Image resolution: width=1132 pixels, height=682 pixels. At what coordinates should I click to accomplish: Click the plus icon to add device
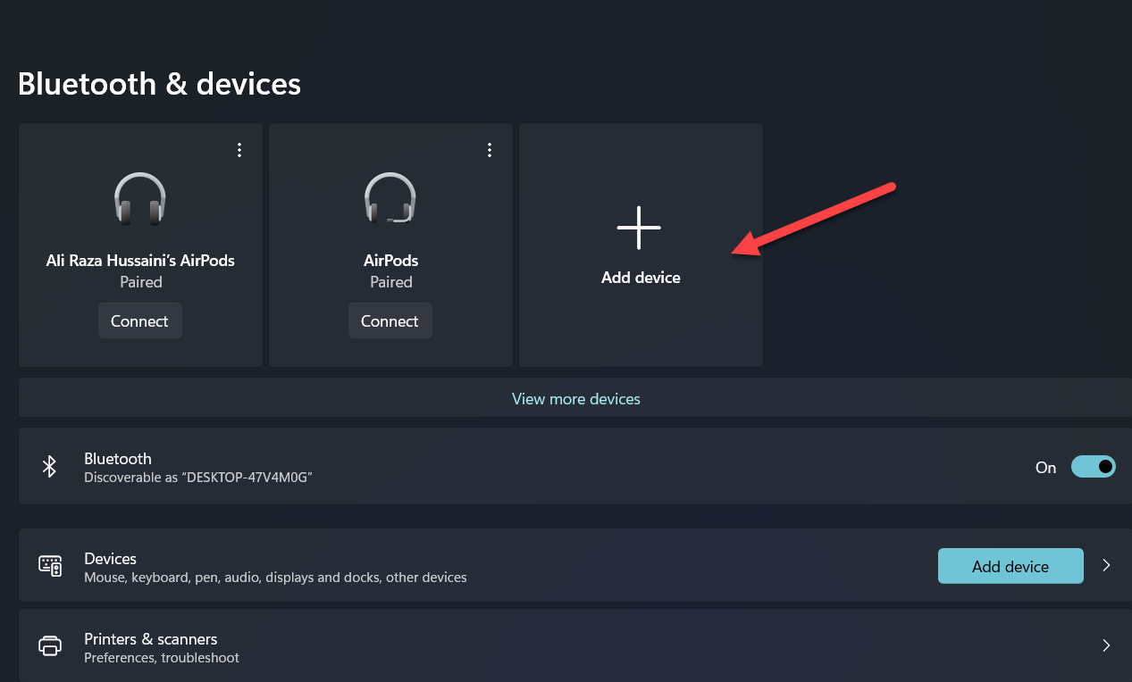click(640, 227)
